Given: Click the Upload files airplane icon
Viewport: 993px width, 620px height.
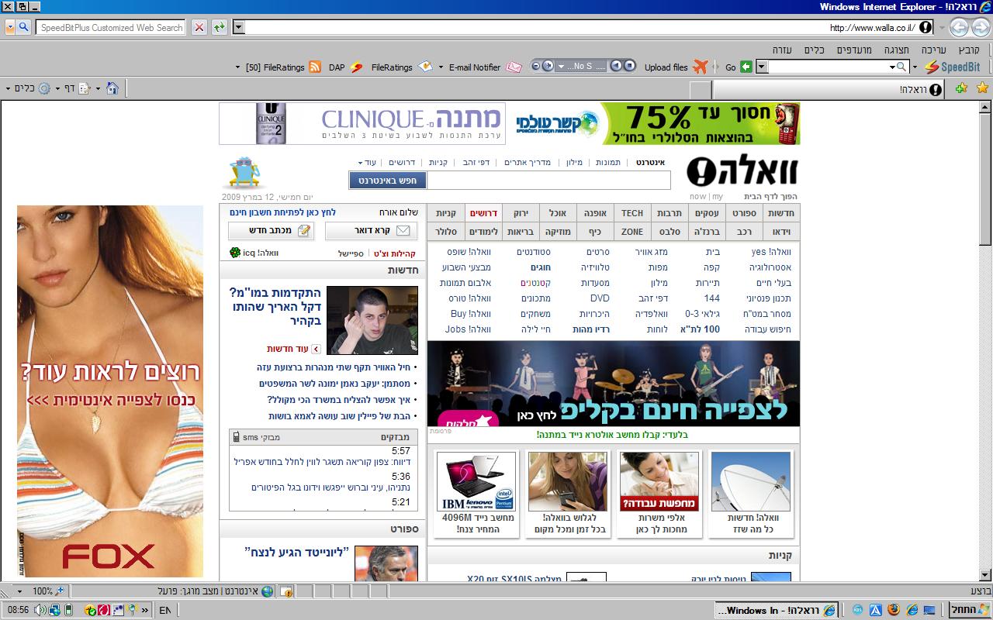Looking at the screenshot, I should coord(700,67).
